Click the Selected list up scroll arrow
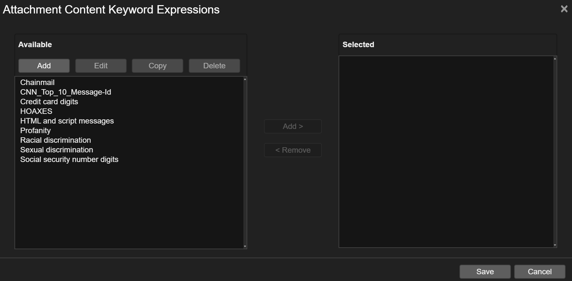The width and height of the screenshot is (572, 281). coord(555,59)
